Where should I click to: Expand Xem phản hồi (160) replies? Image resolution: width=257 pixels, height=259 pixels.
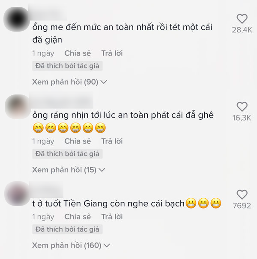pos(71,245)
